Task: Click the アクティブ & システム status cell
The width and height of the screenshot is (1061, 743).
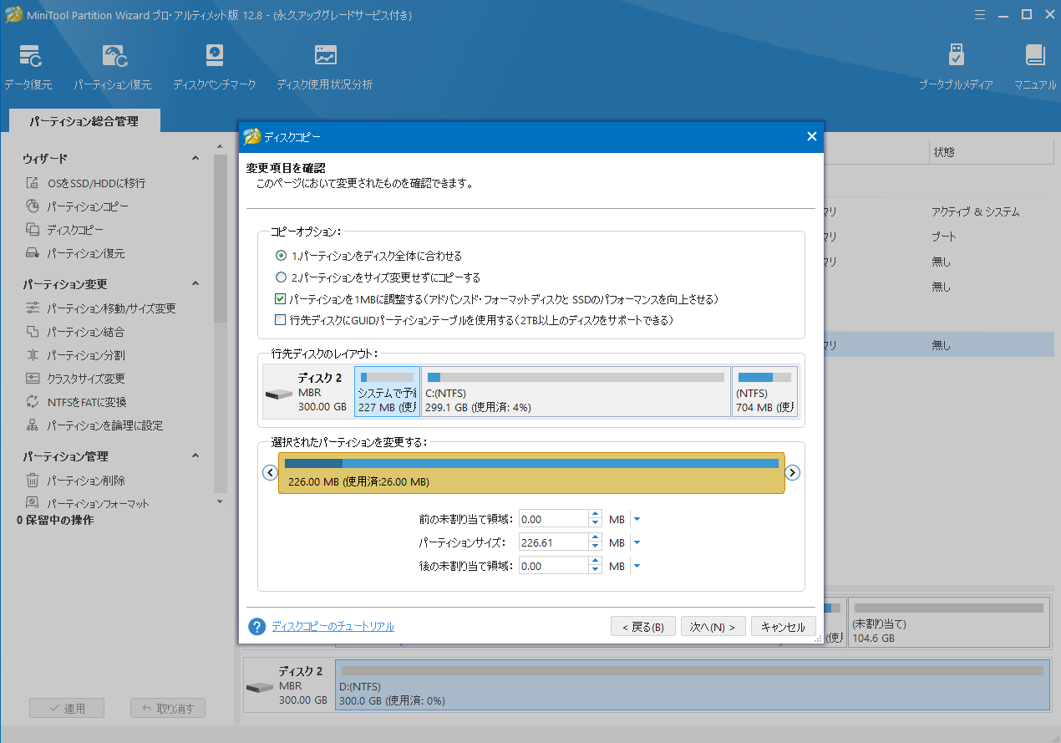Action: (976, 212)
